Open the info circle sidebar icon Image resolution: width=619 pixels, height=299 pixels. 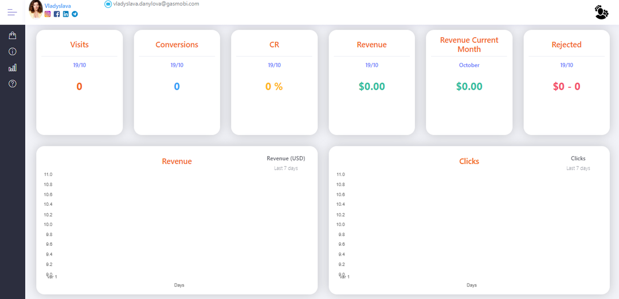(x=12, y=51)
